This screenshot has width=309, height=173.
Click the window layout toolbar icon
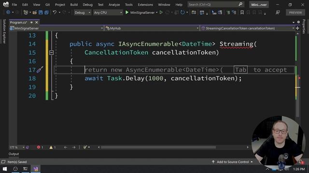(x=202, y=12)
